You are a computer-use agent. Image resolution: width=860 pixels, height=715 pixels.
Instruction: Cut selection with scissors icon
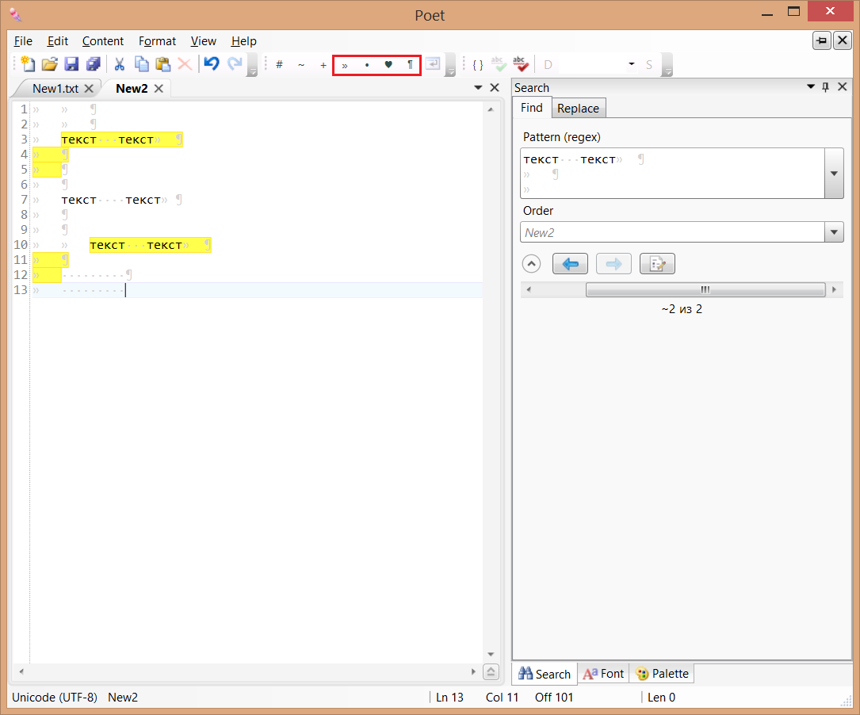[119, 64]
